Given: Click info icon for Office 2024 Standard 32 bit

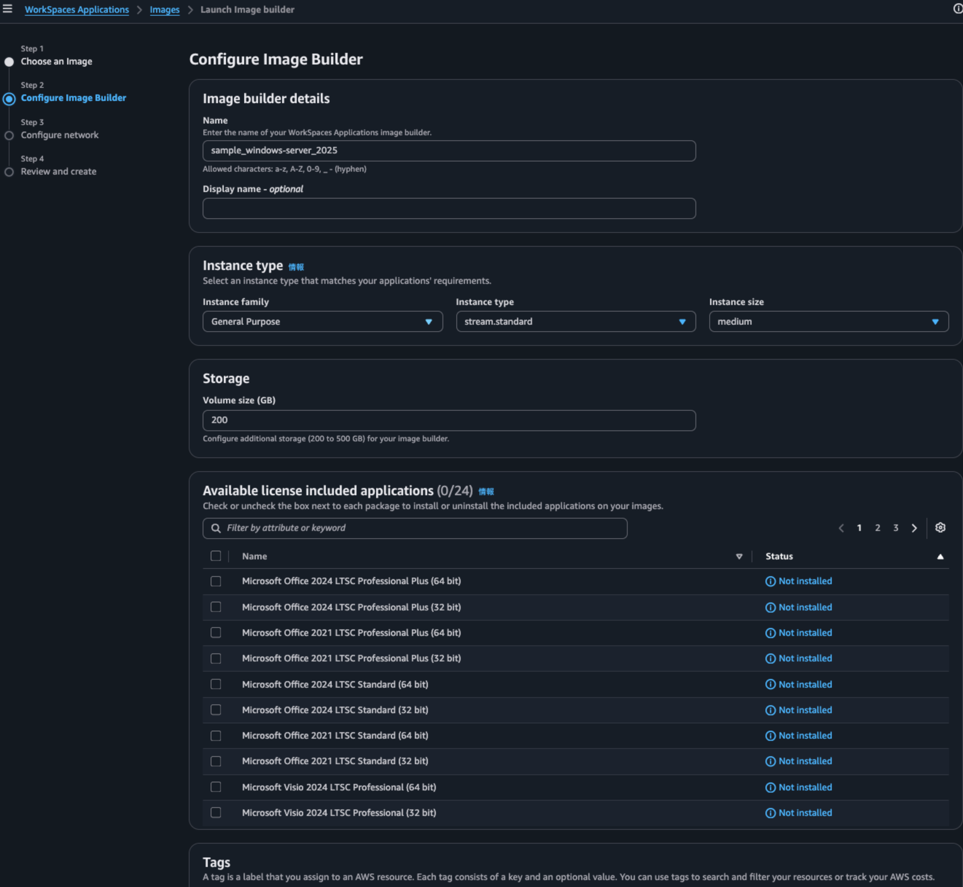Looking at the screenshot, I should 770,710.
